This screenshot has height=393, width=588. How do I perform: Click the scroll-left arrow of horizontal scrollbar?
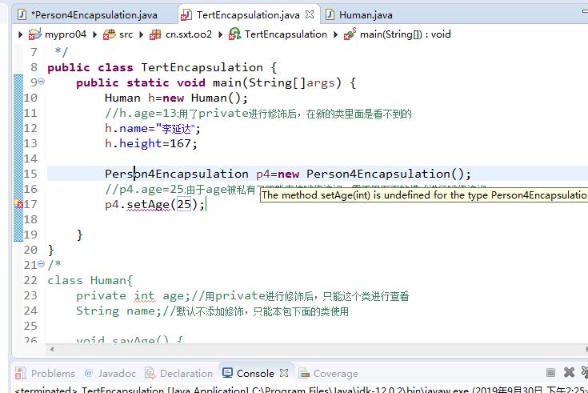[x=52, y=349]
